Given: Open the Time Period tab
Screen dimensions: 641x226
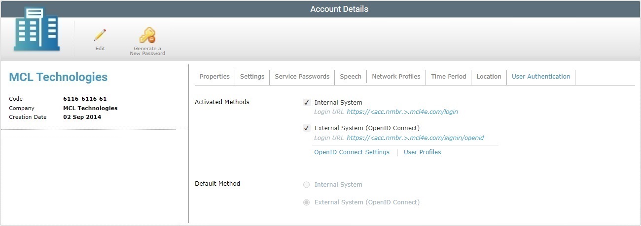Looking at the screenshot, I should coord(448,77).
